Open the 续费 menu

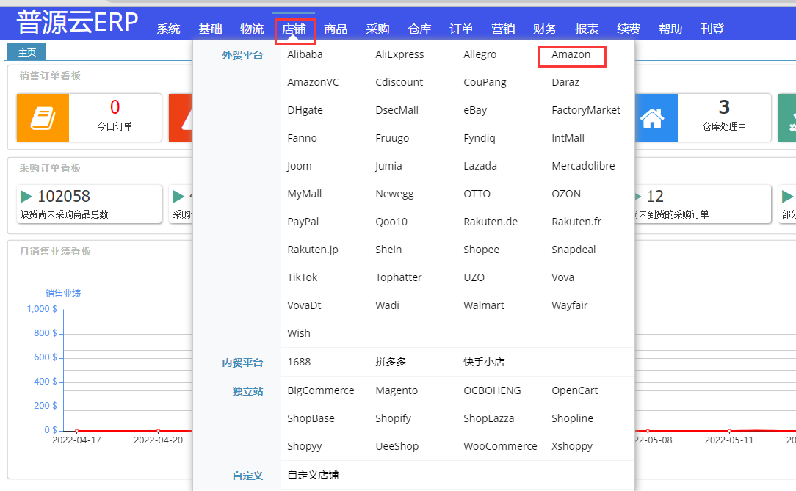pos(629,29)
